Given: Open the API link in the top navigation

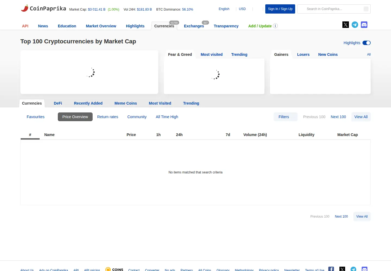Looking at the screenshot, I should [x=25, y=26].
